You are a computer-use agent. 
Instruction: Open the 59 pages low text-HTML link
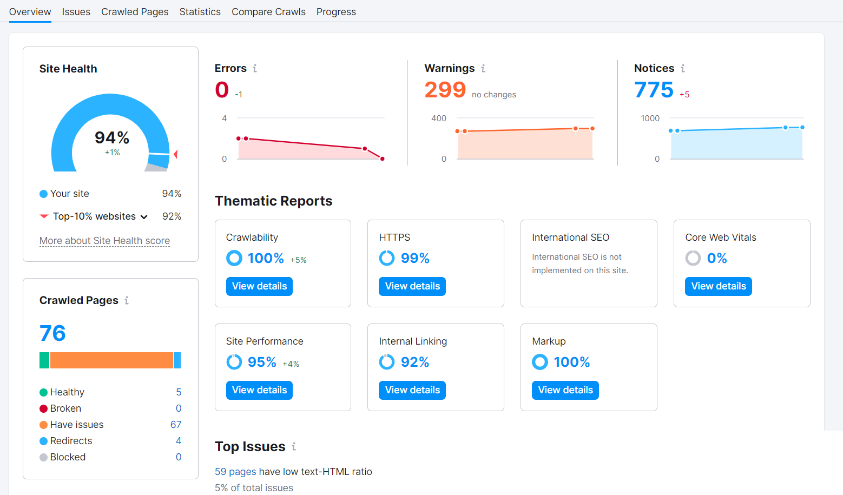pyautogui.click(x=235, y=472)
